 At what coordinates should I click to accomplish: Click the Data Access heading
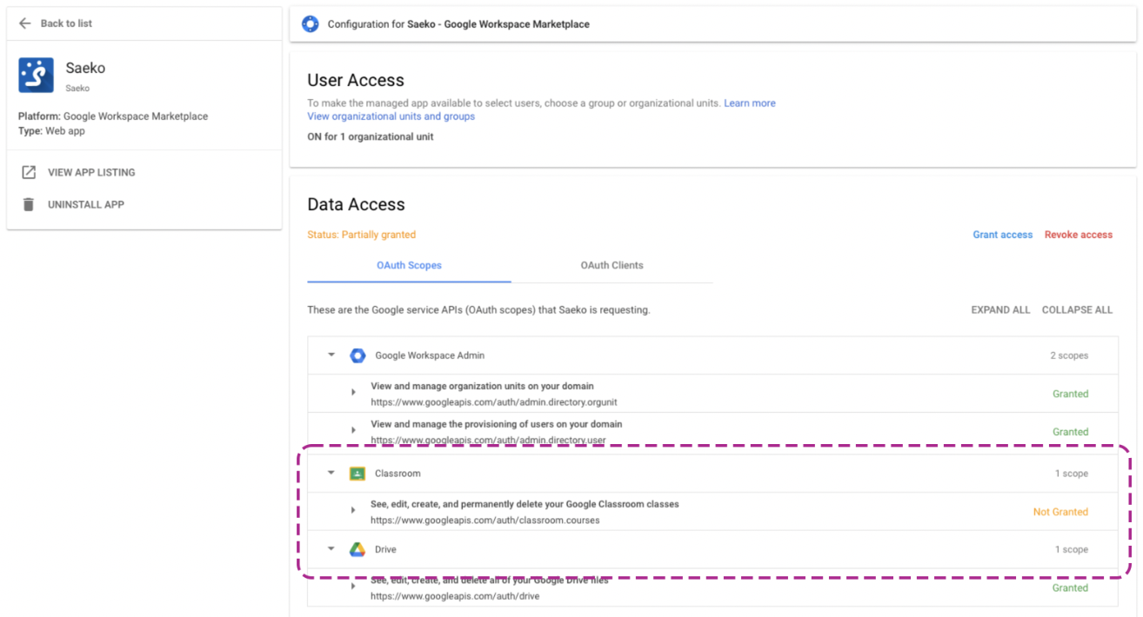click(356, 204)
